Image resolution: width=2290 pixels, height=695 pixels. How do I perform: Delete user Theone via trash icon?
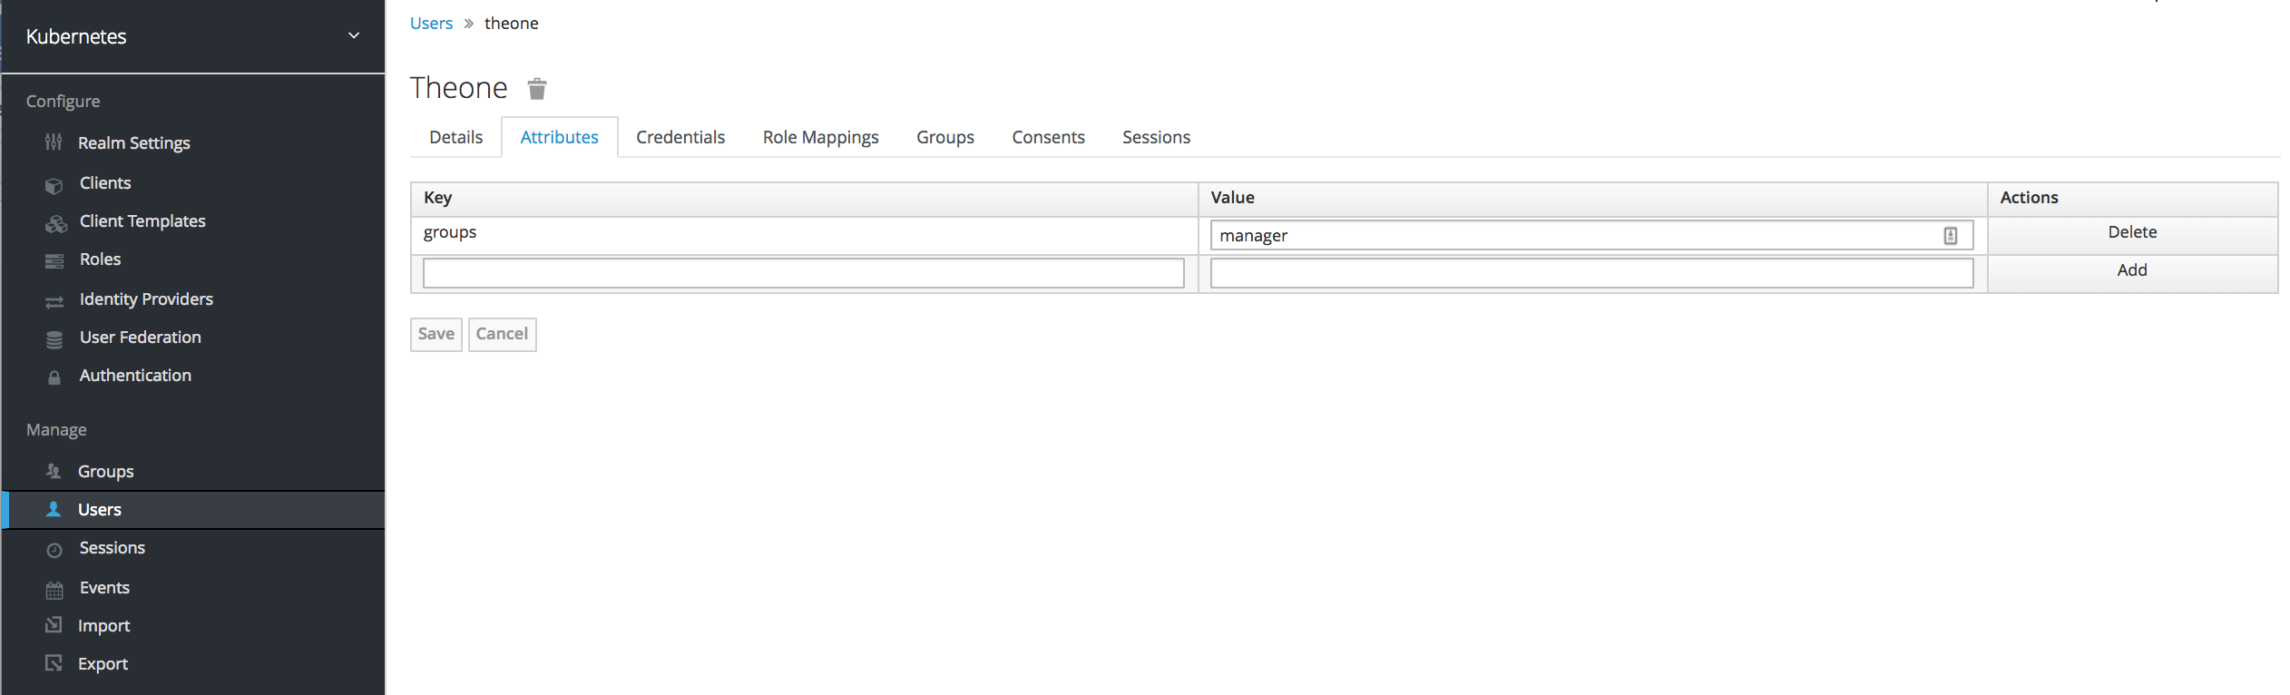pyautogui.click(x=537, y=88)
